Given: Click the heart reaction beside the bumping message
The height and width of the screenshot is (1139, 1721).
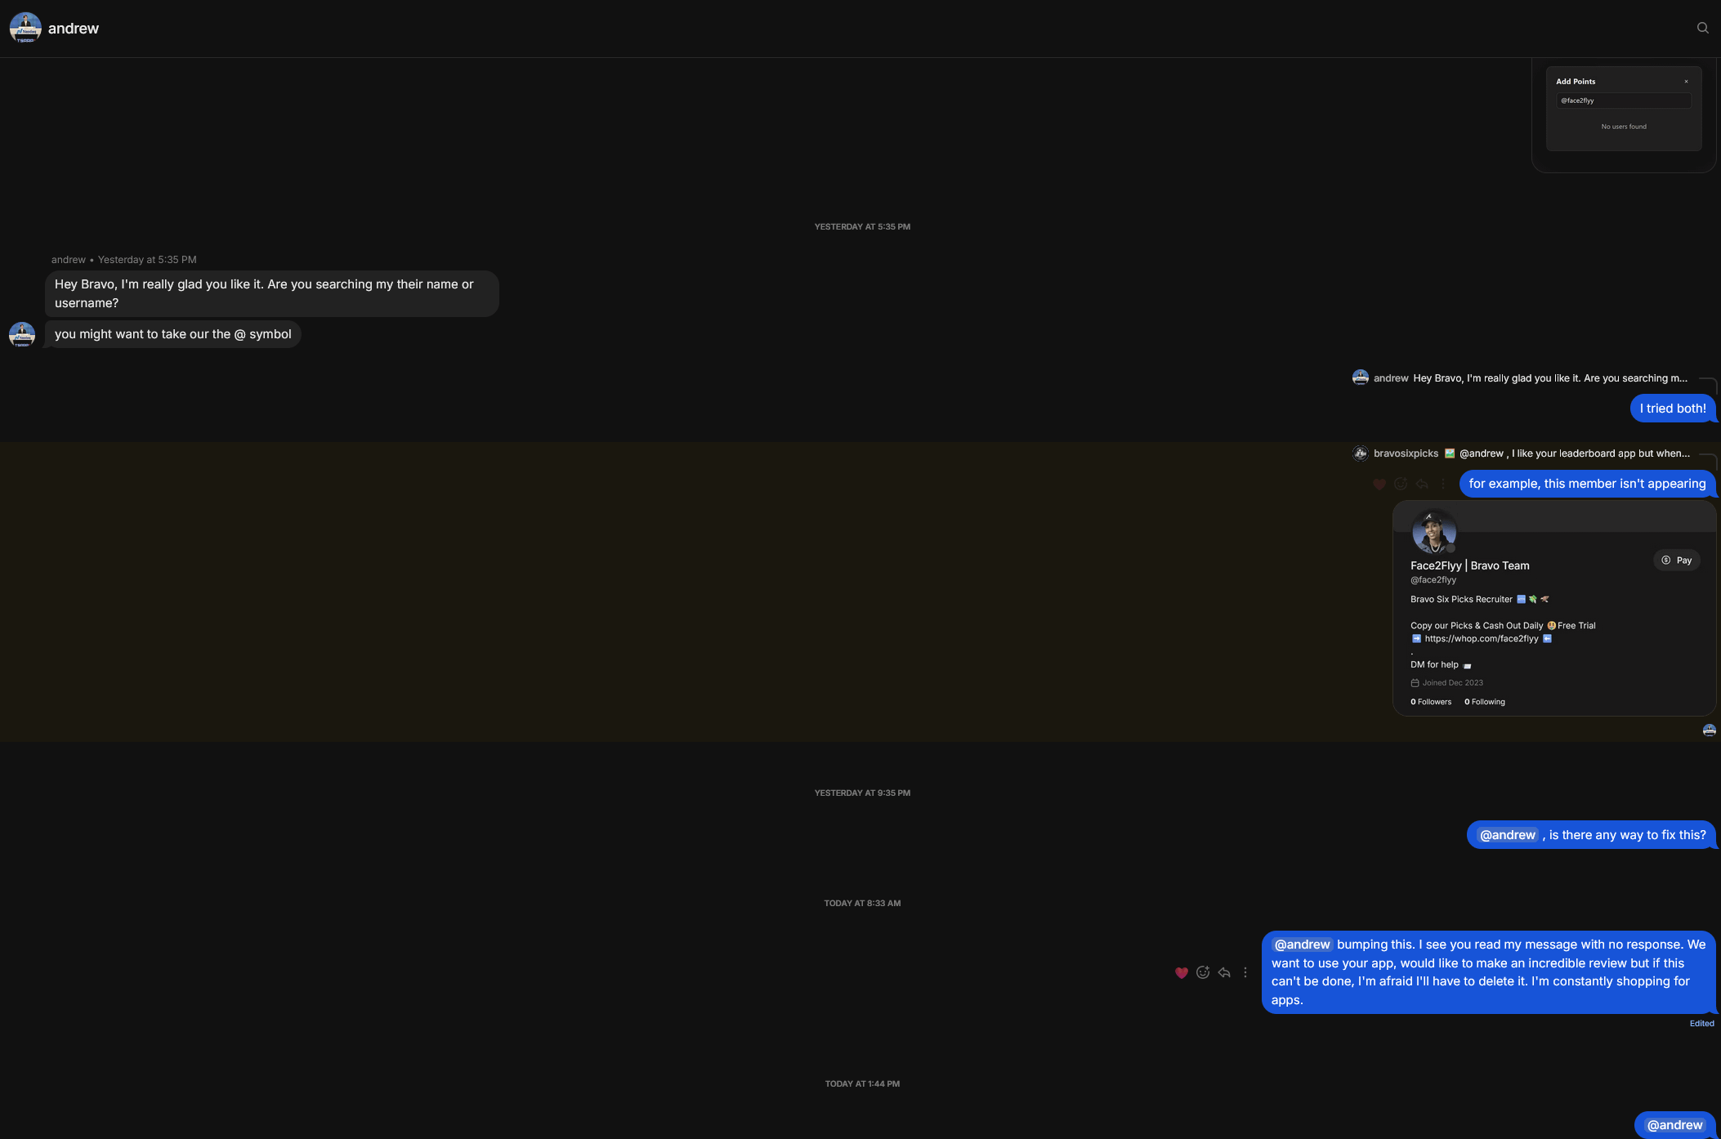Looking at the screenshot, I should coord(1181,972).
